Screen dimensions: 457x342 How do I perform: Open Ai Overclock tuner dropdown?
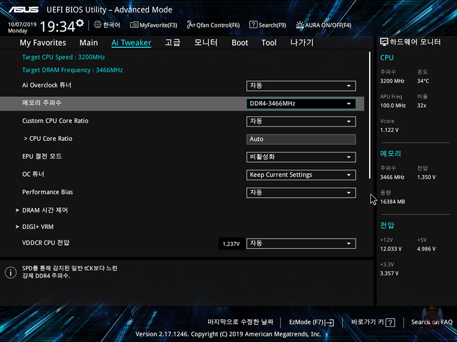tap(301, 86)
